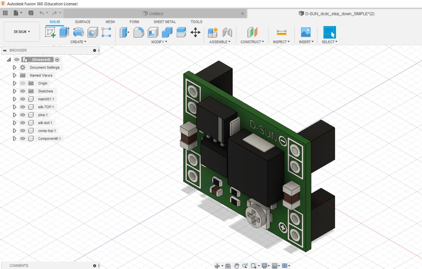This screenshot has height=269, width=422.
Task: Open the INSPECT dropdown menu
Action: [281, 42]
